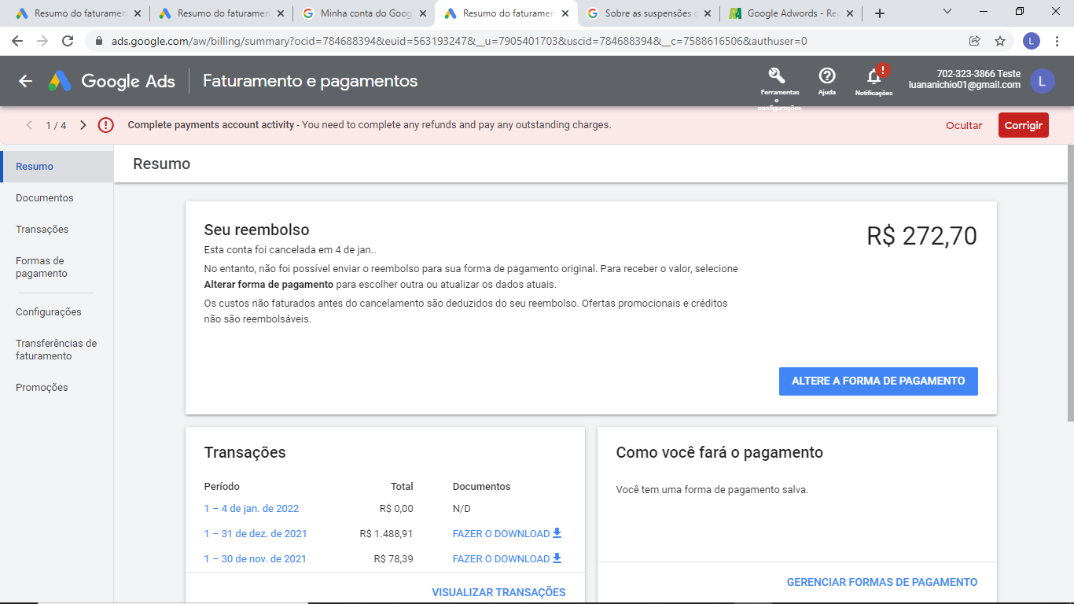
Task: Click the share page icon in address bar
Action: click(975, 41)
